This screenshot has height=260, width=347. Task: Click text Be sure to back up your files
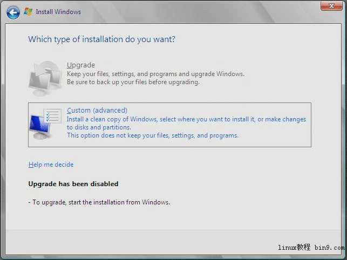click(107, 82)
